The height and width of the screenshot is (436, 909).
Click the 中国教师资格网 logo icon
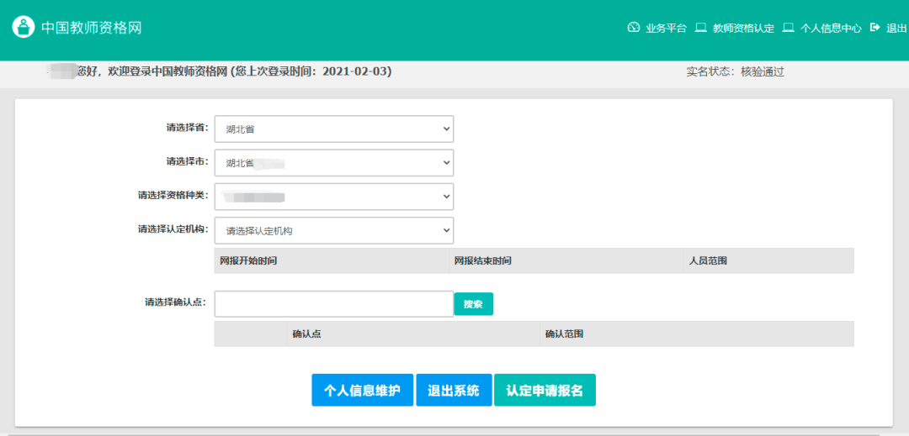coord(24,27)
